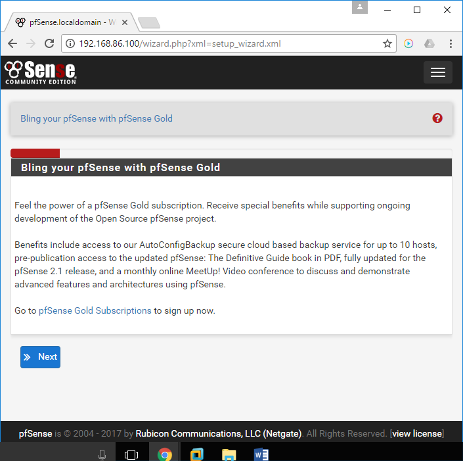Click the Chrome taskbar icon
Screen dimensions: 463x461
coord(165,454)
